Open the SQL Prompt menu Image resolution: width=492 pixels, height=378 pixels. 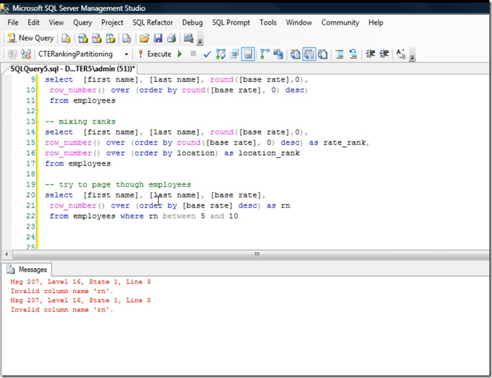[x=231, y=23]
